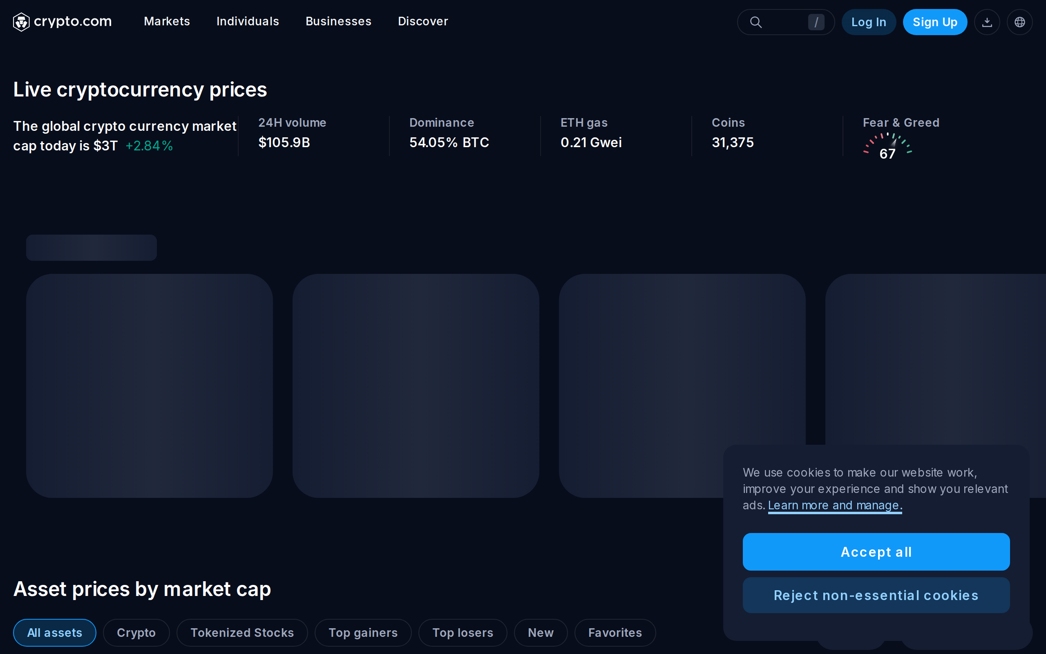Click the search magnifier icon
Viewport: 1046px width, 654px height.
point(755,22)
